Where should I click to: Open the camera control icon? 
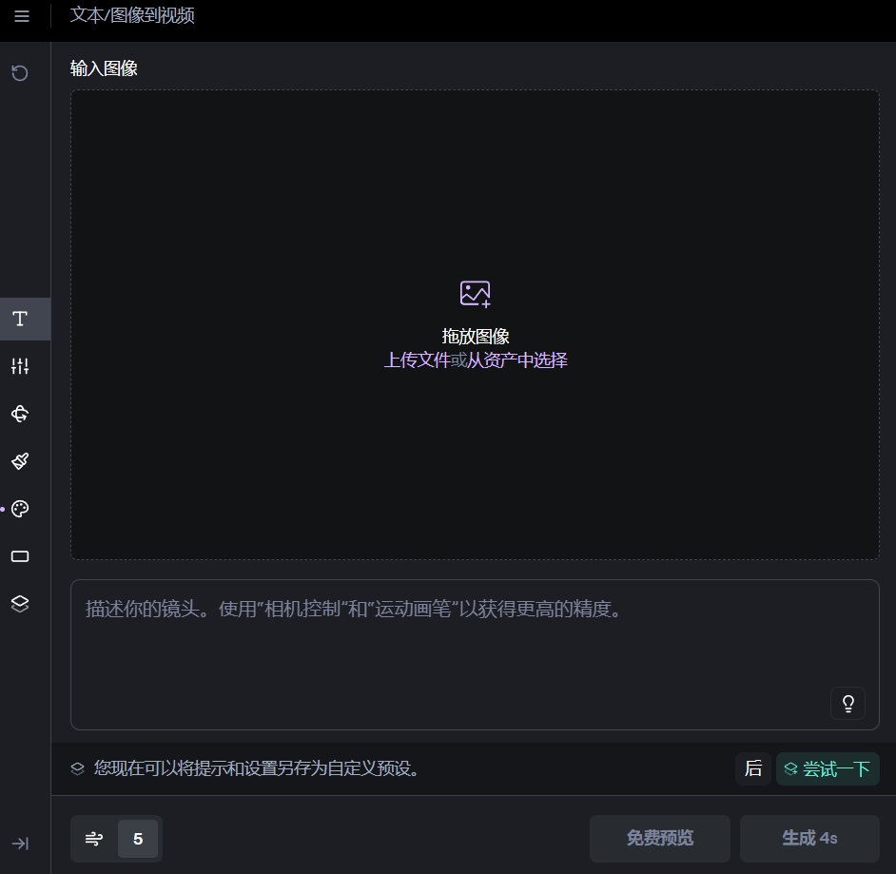point(20,414)
